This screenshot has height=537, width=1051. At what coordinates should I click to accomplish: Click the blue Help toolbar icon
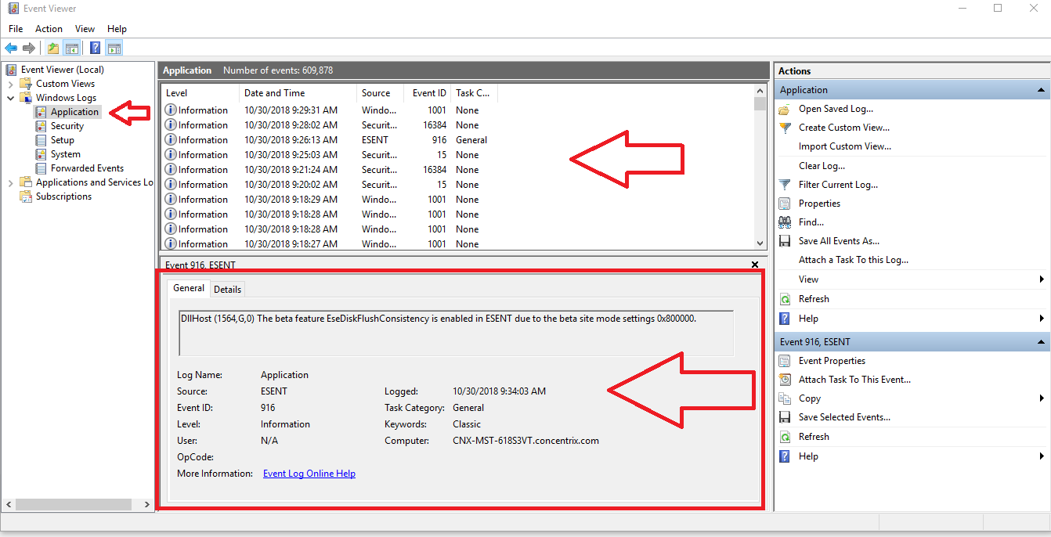pyautogui.click(x=95, y=48)
